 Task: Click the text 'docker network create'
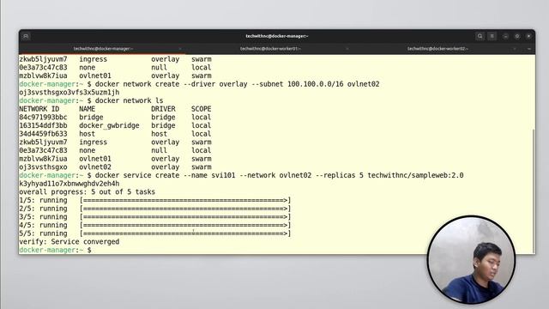pyautogui.click(x=137, y=84)
